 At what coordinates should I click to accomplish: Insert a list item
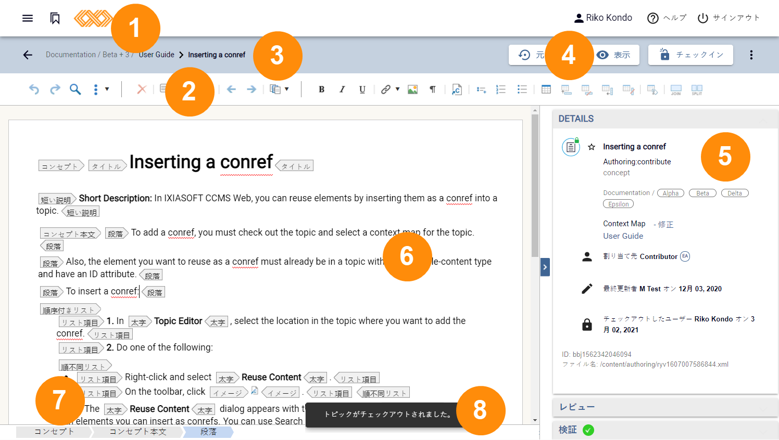(482, 89)
